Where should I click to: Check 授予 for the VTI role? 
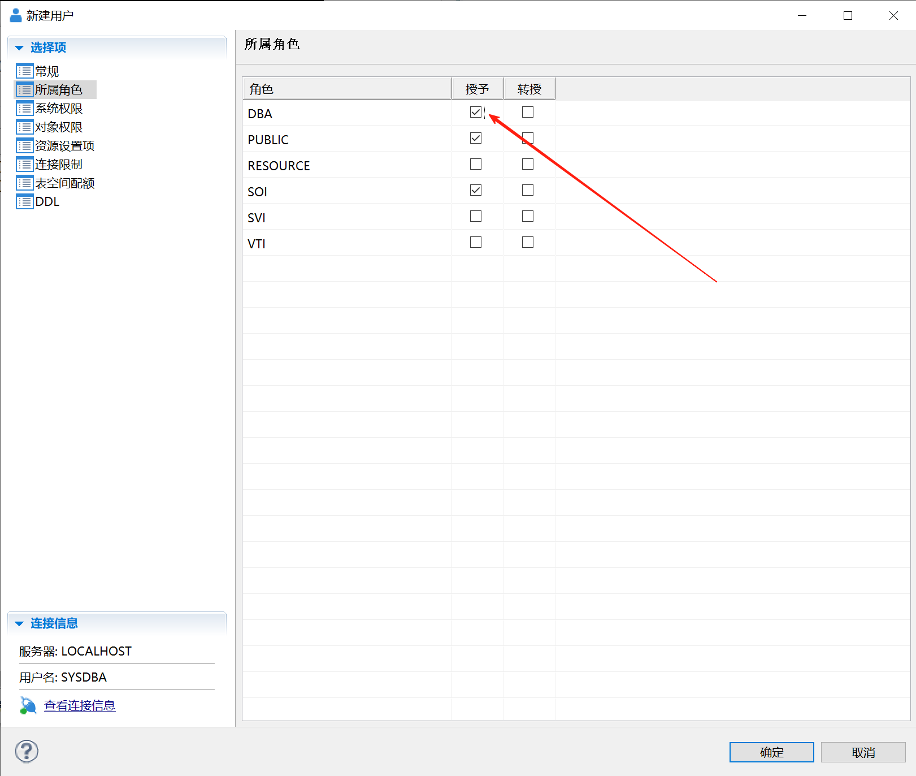[476, 242]
